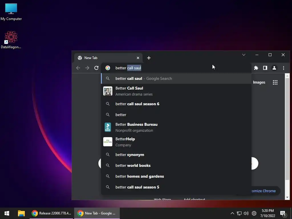Open the network icon in the system tray
This screenshot has height=219, width=292.
point(239,213)
